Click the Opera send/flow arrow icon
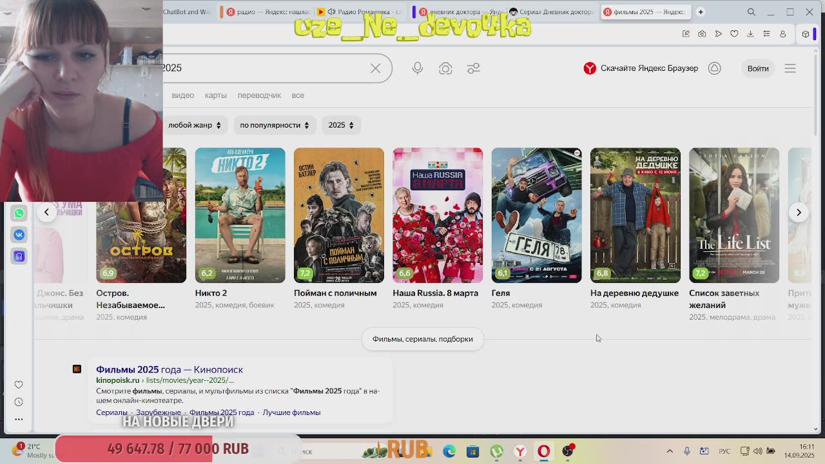Image resolution: width=825 pixels, height=464 pixels. coord(718,34)
